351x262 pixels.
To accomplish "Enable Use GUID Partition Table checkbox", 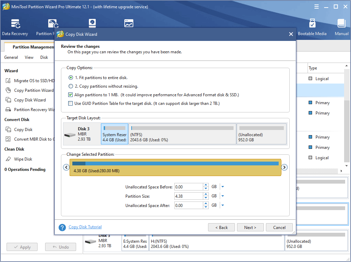I will 71,103.
